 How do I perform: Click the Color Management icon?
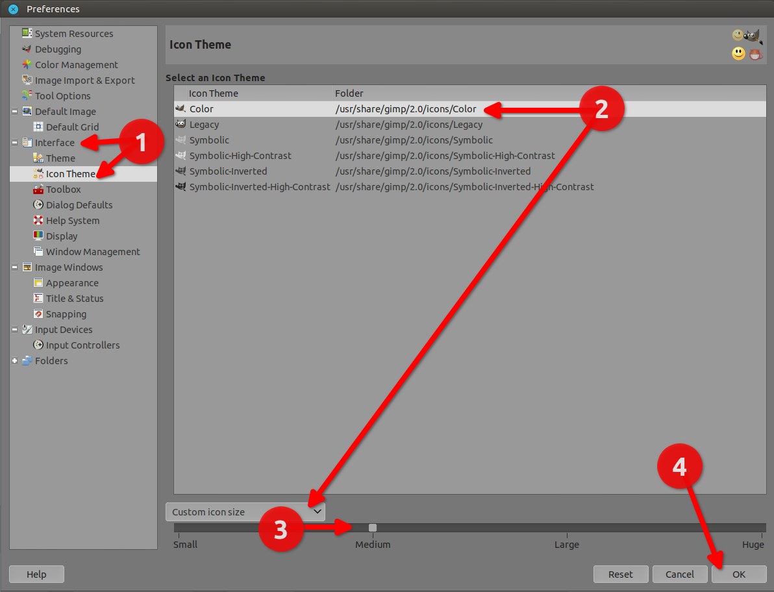coord(27,65)
